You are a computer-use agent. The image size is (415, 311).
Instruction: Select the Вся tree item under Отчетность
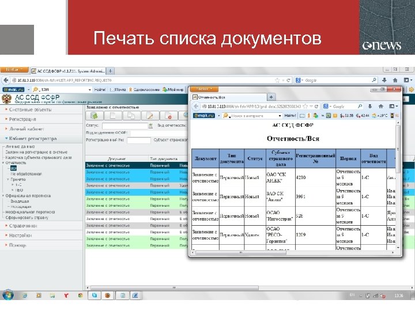pyautogui.click(x=13, y=168)
